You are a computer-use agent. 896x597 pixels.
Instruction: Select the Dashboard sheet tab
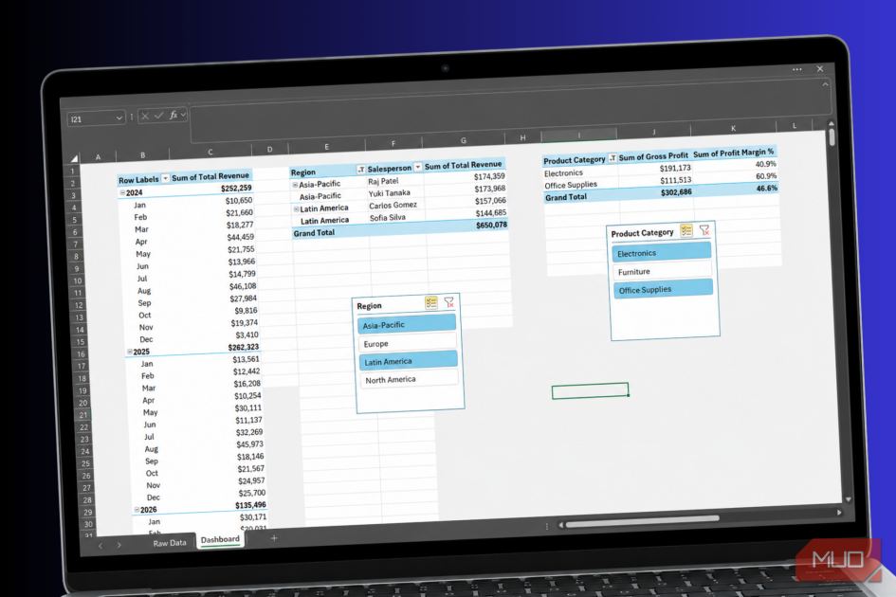coord(220,539)
